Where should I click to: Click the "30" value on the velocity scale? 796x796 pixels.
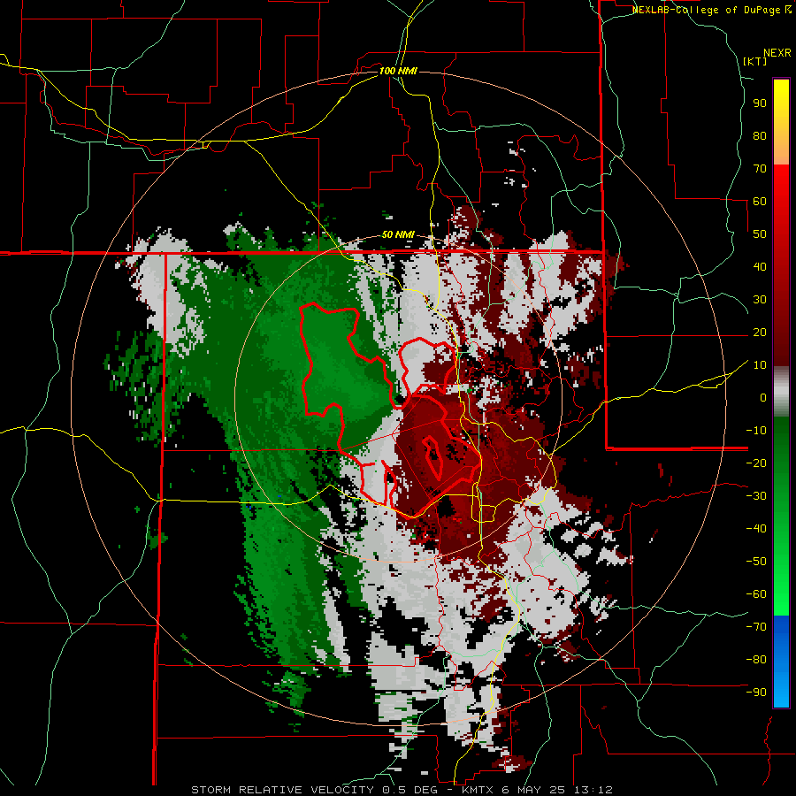(x=760, y=300)
